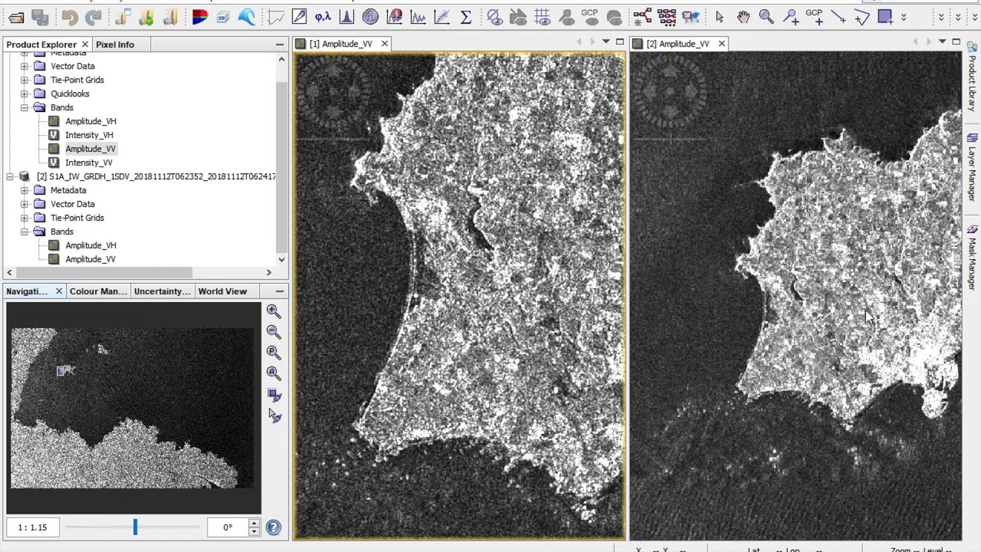Image resolution: width=981 pixels, height=552 pixels.
Task: Toggle synchronise views across image windows
Action: pyautogui.click(x=274, y=395)
